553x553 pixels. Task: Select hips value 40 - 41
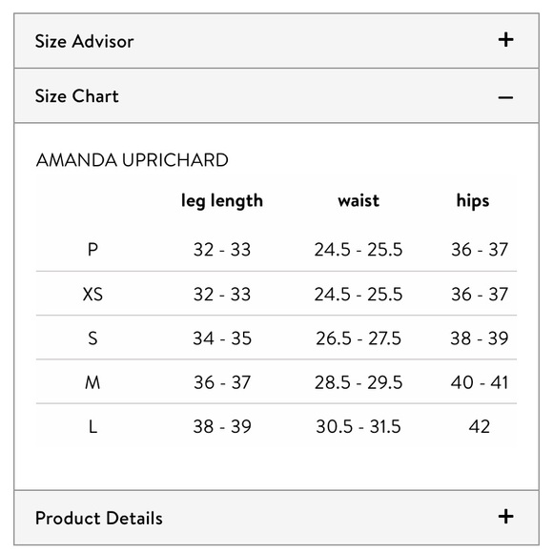[480, 382]
